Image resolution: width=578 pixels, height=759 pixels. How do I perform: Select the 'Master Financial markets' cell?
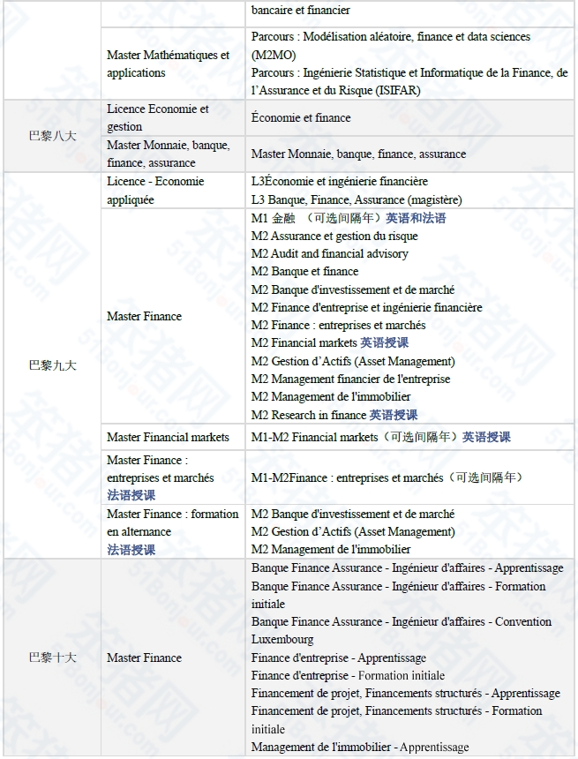pos(173,437)
